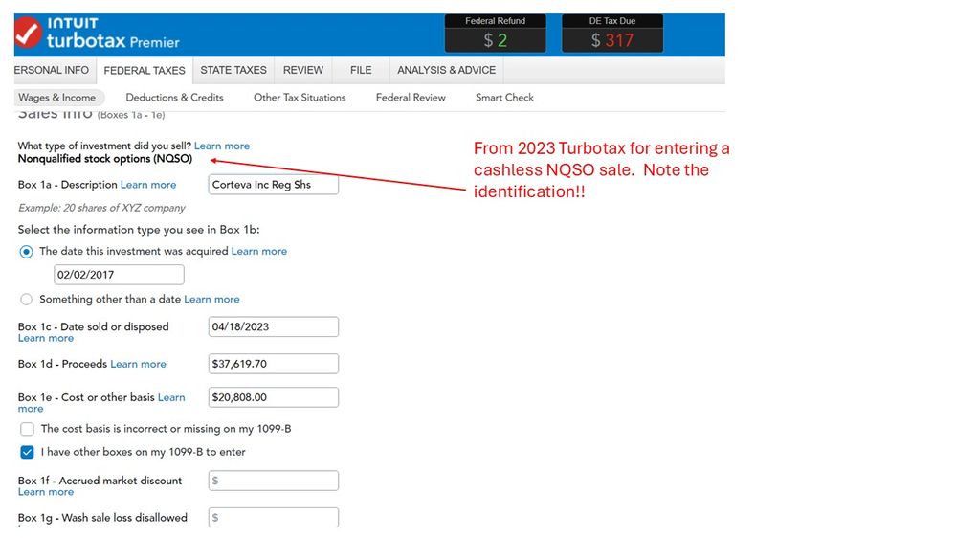Image resolution: width=956 pixels, height=538 pixels.
Task: Click the DE Tax Due amount display
Action: click(612, 40)
